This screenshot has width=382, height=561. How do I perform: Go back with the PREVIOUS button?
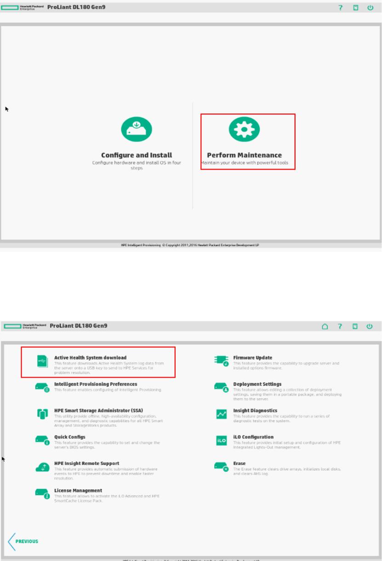pyautogui.click(x=23, y=541)
